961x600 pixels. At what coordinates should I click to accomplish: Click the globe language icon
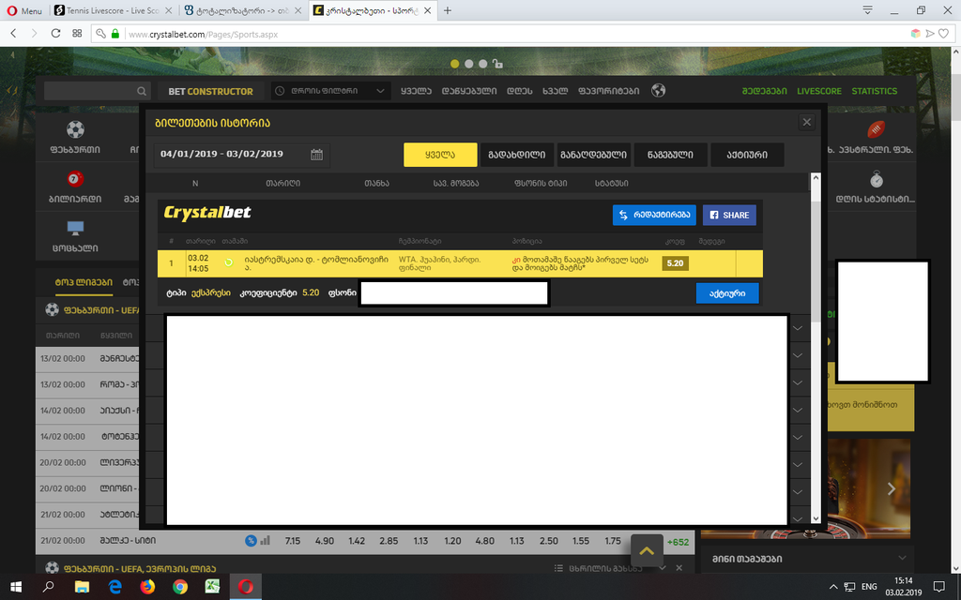pos(658,91)
